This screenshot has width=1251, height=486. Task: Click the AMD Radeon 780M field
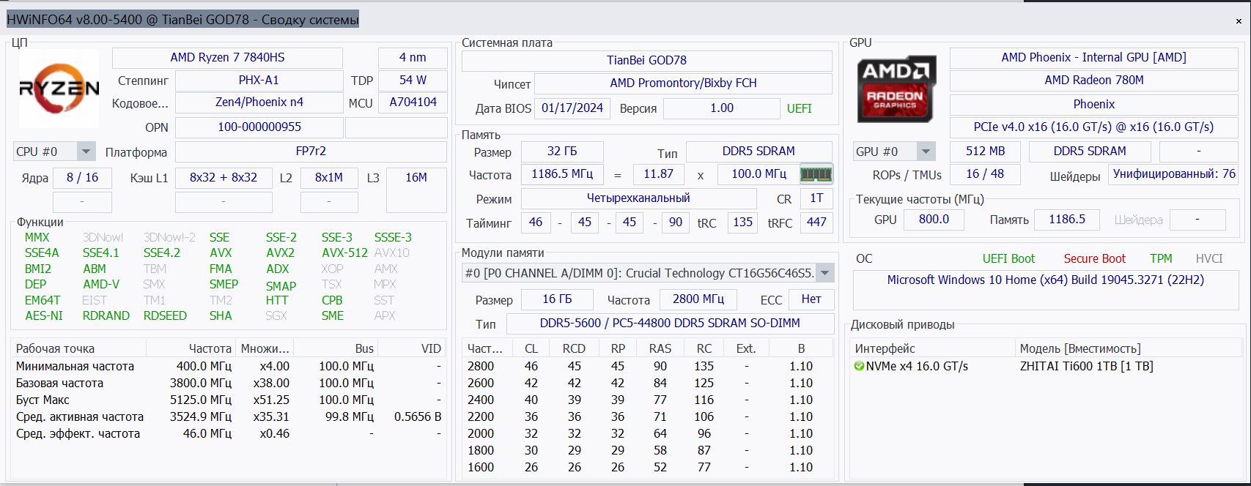pos(1093,81)
